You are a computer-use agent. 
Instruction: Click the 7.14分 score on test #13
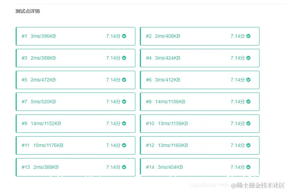[113, 167]
